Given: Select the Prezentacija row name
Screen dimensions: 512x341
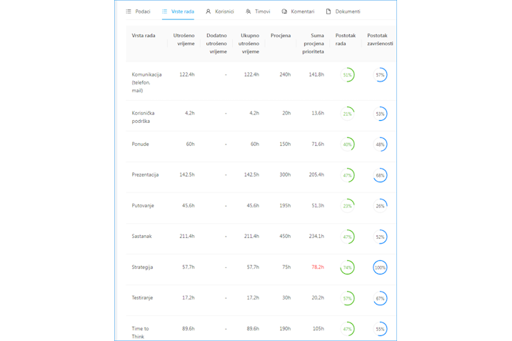Looking at the screenshot, I should click(145, 175).
